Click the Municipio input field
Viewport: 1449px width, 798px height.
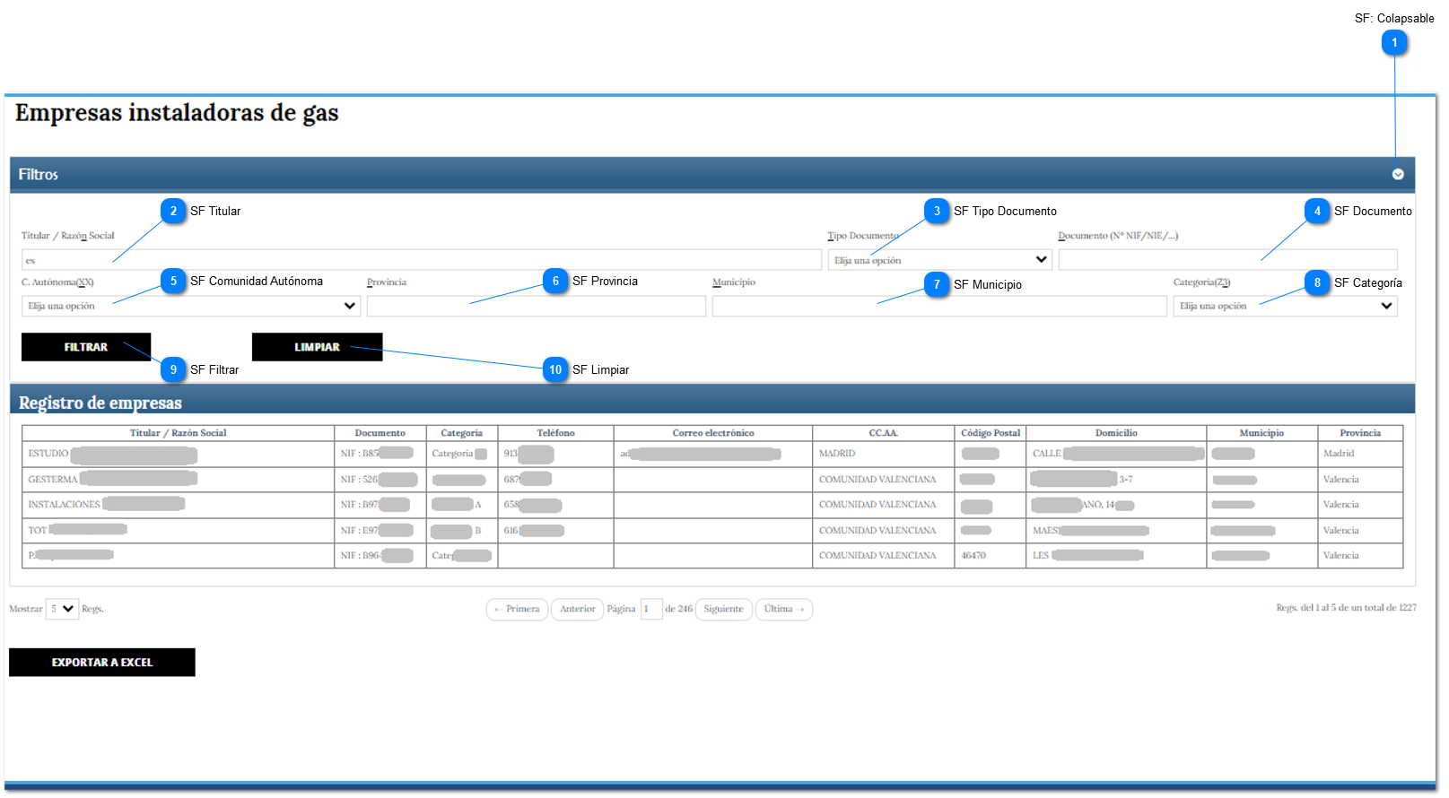pos(939,306)
